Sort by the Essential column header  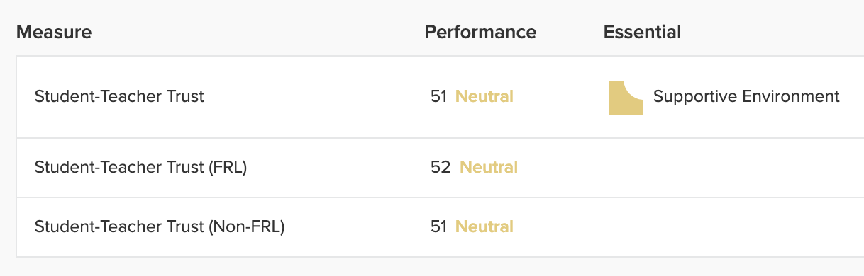click(642, 32)
